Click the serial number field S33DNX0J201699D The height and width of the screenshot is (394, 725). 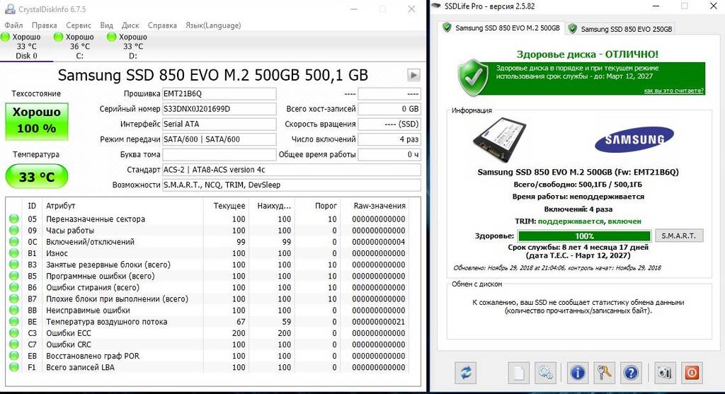(219, 109)
